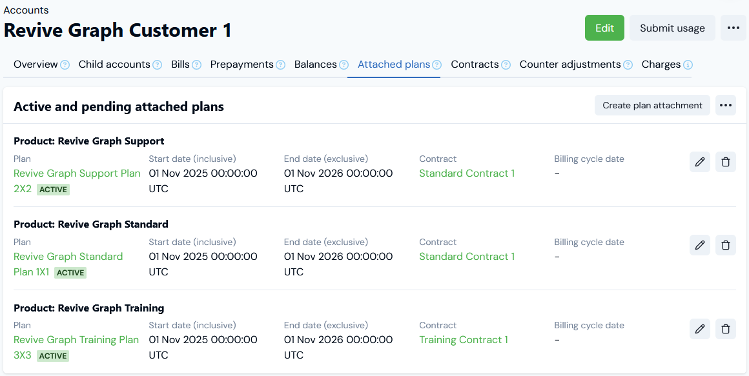Image resolution: width=749 pixels, height=376 pixels.
Task: Edit the Revive Graph Support plan attachment
Action: tap(700, 162)
